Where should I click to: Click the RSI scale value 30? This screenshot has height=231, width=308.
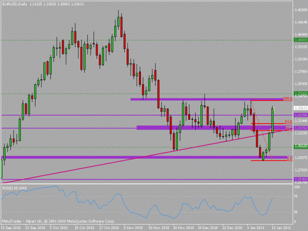click(x=296, y=212)
